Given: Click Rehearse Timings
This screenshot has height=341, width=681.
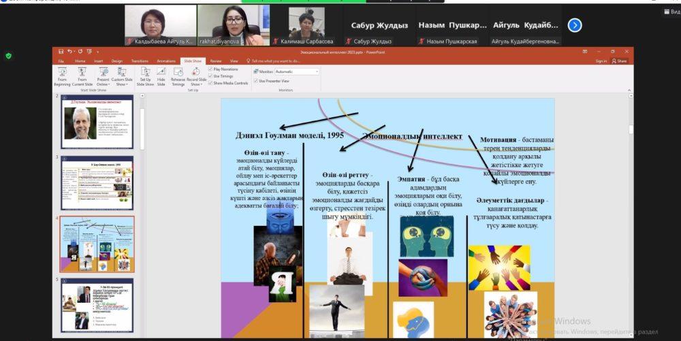Looking at the screenshot, I should 178,76.
